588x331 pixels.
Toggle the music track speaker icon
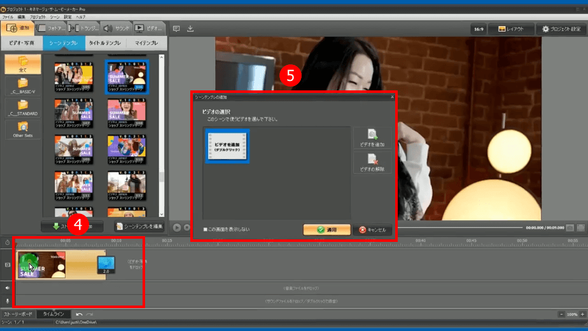click(8, 288)
